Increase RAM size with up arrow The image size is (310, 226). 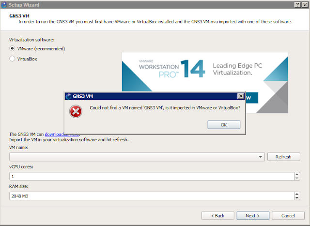click(x=297, y=194)
